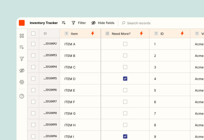Click the magnifier icon in search bar
Screen dimensions: 204x140
coord(124,23)
